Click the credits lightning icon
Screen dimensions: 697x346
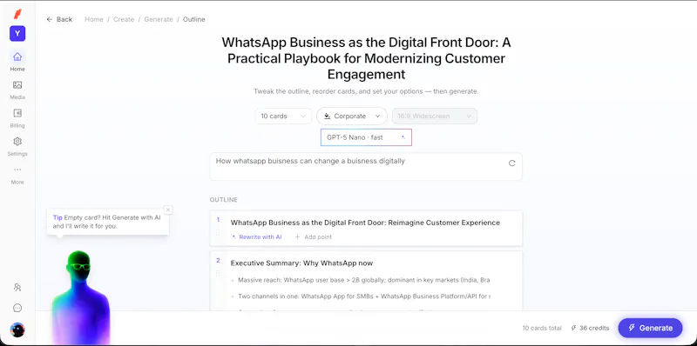pos(573,329)
